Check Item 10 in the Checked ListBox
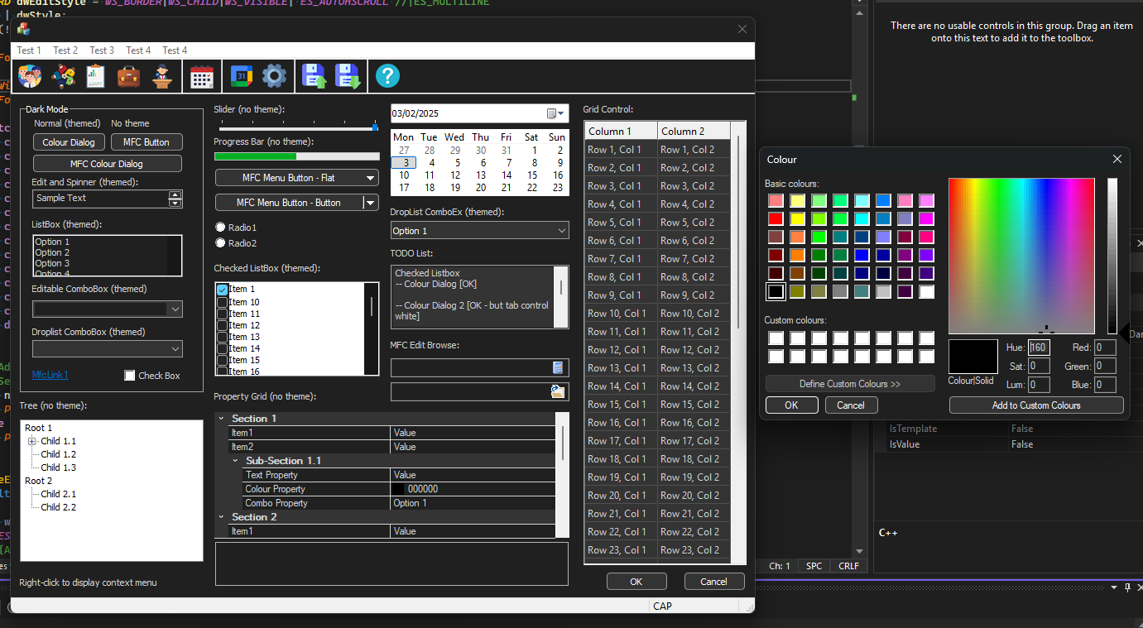This screenshot has width=1143, height=628. click(x=222, y=302)
